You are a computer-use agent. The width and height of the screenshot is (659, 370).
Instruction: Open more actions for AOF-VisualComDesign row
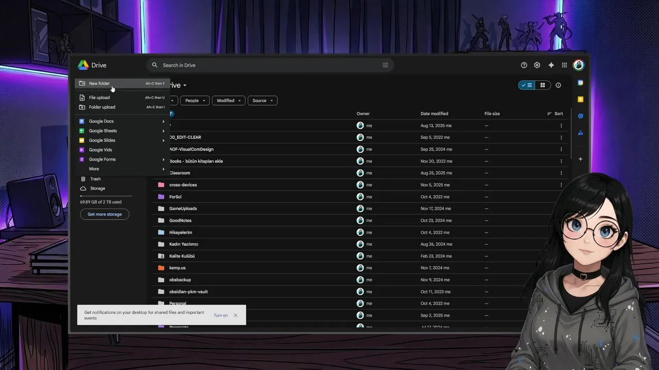coord(561,150)
